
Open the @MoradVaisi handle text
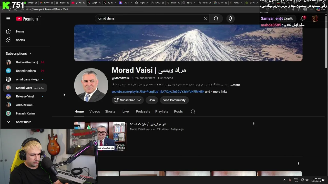120,78
